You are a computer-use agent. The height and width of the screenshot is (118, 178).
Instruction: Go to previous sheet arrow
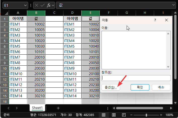click(9, 108)
